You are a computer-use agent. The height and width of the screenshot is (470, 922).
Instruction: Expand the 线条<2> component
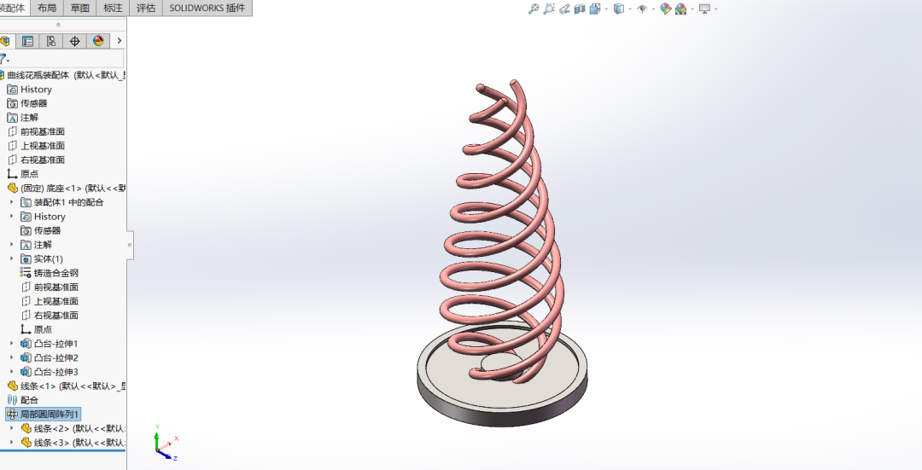11,428
